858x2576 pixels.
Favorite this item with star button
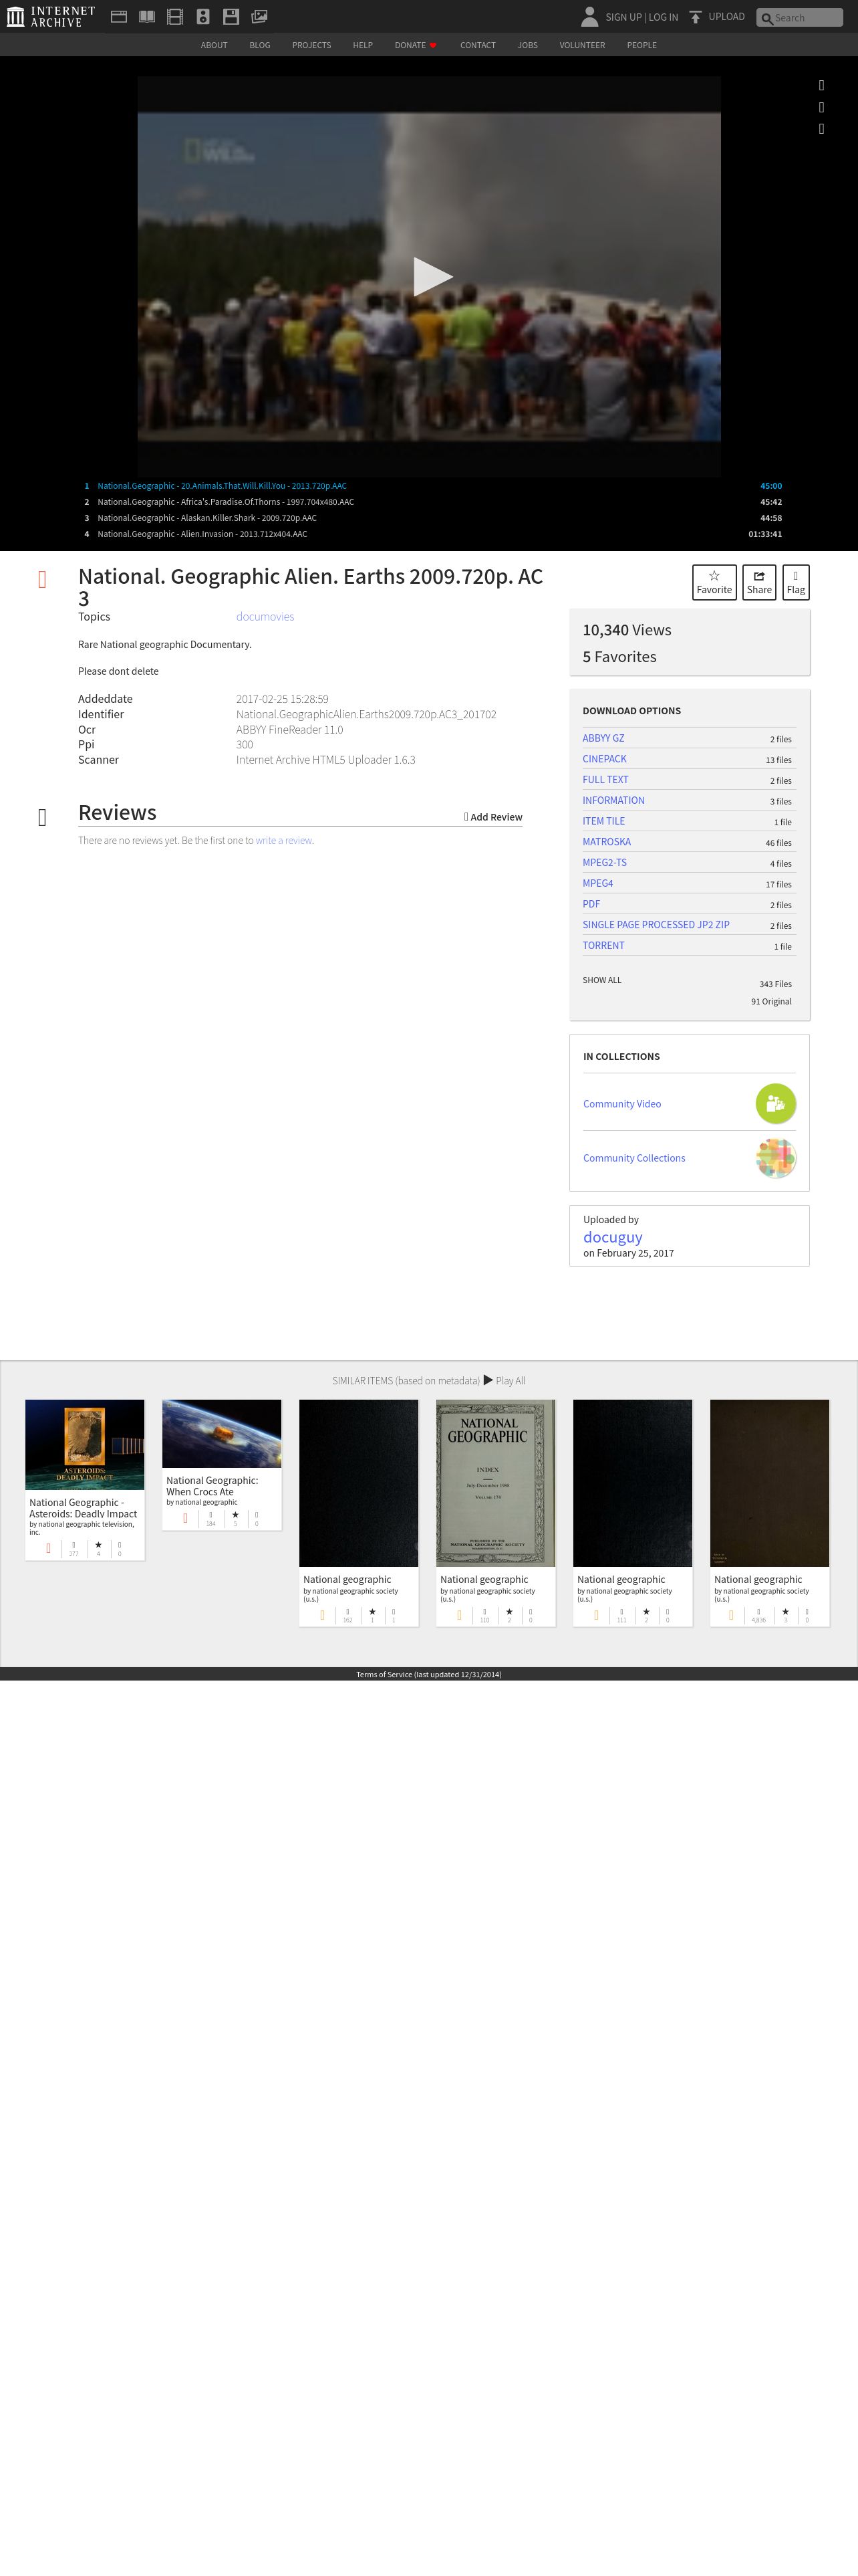714,582
